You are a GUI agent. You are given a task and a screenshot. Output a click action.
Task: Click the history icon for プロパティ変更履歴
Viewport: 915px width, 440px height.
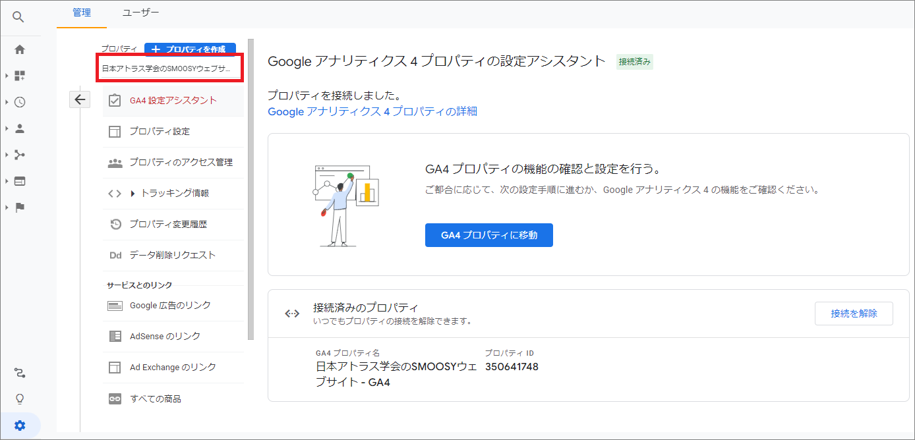point(115,225)
